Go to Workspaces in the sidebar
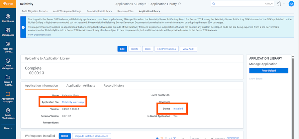The image size is (299, 139). pos(8,32)
